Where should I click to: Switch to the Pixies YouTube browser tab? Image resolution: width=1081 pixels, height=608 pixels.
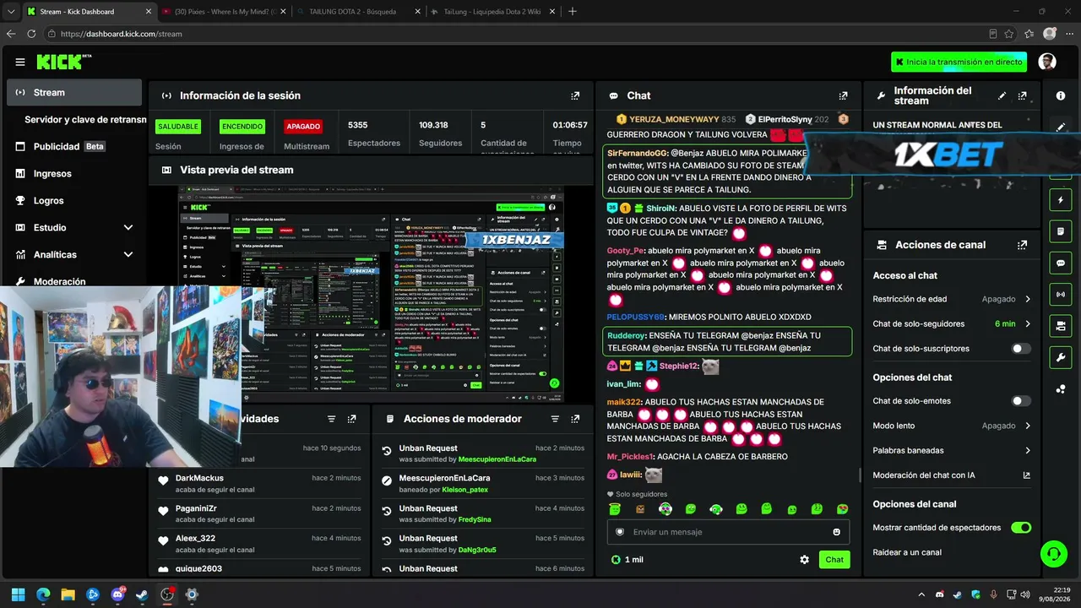coord(225,12)
